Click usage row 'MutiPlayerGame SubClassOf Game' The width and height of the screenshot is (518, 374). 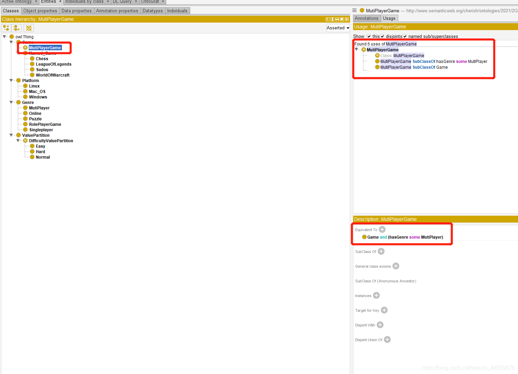click(x=414, y=67)
